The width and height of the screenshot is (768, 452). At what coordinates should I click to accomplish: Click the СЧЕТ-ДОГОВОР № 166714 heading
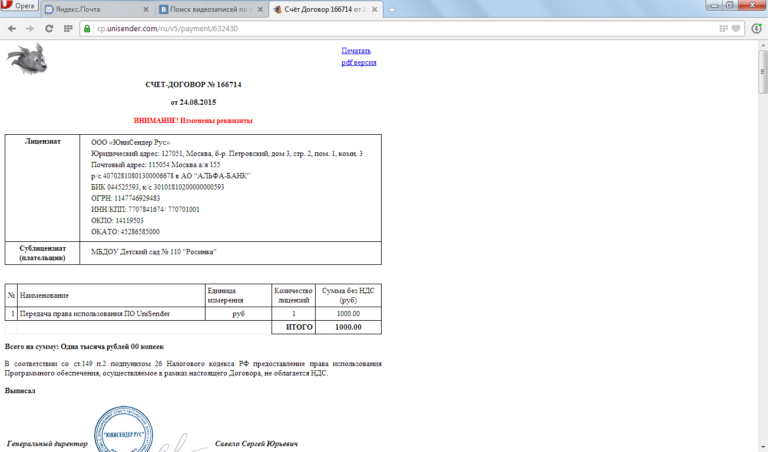tap(193, 85)
